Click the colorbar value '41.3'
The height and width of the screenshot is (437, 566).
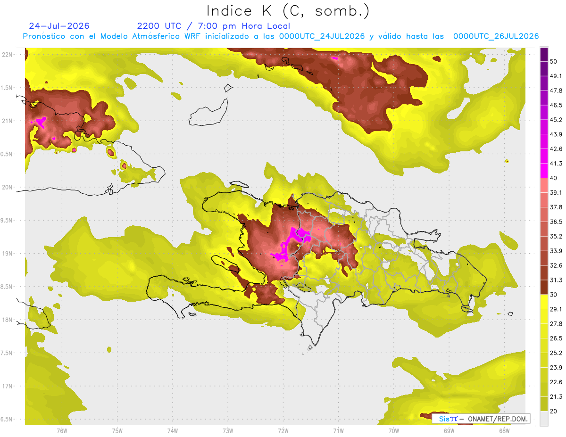coord(555,164)
